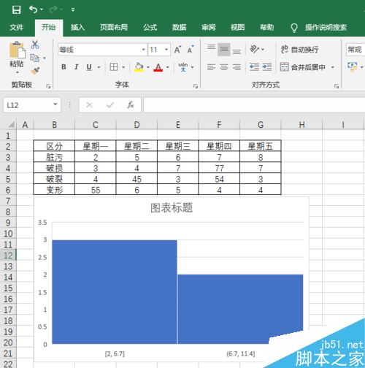The image size is (365, 368).
Task: Select column C header
Action: [x=96, y=125]
